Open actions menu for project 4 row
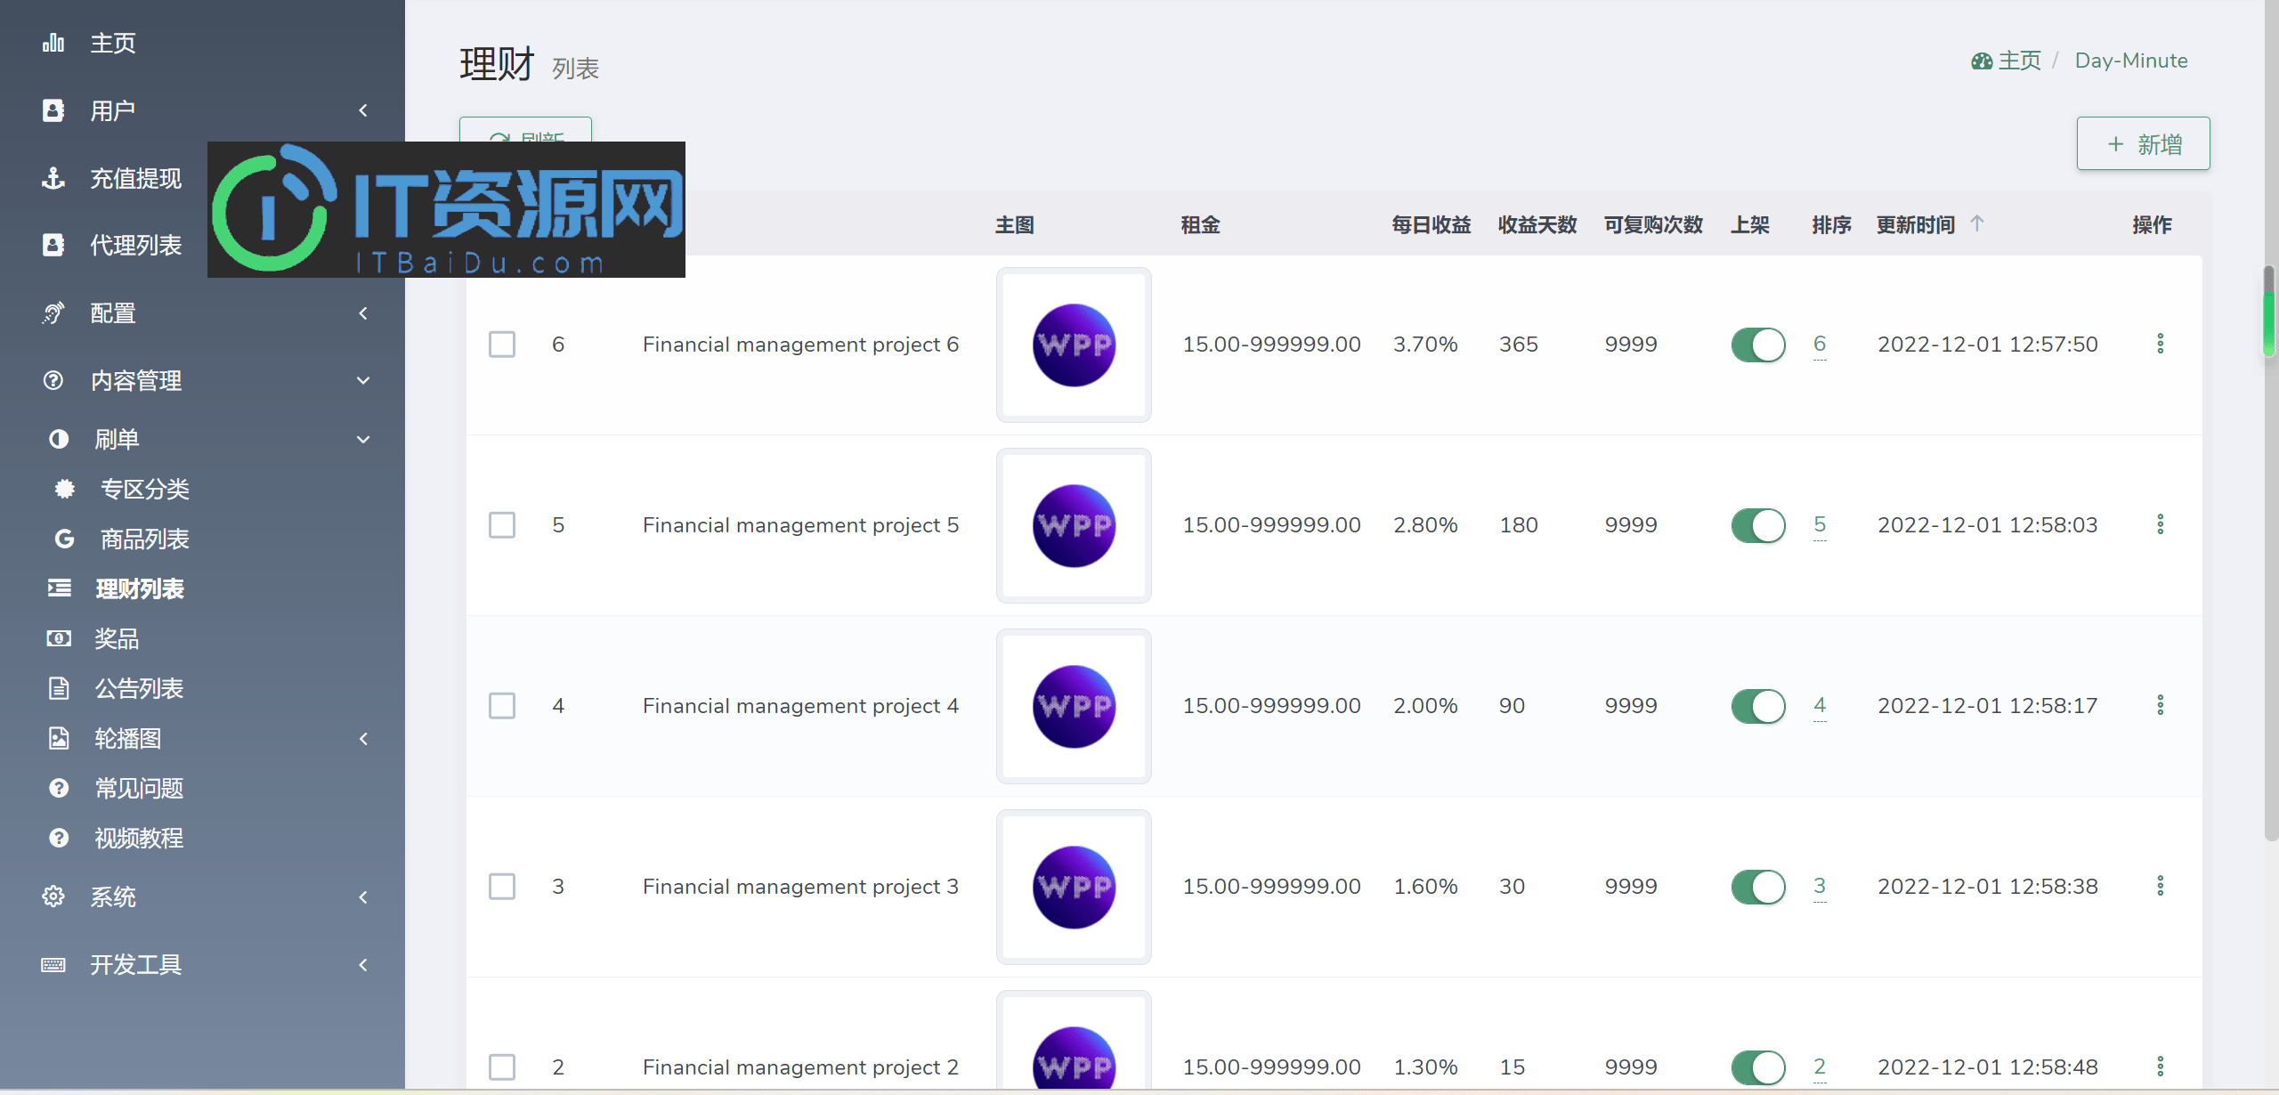The height and width of the screenshot is (1095, 2279). coord(2160,705)
